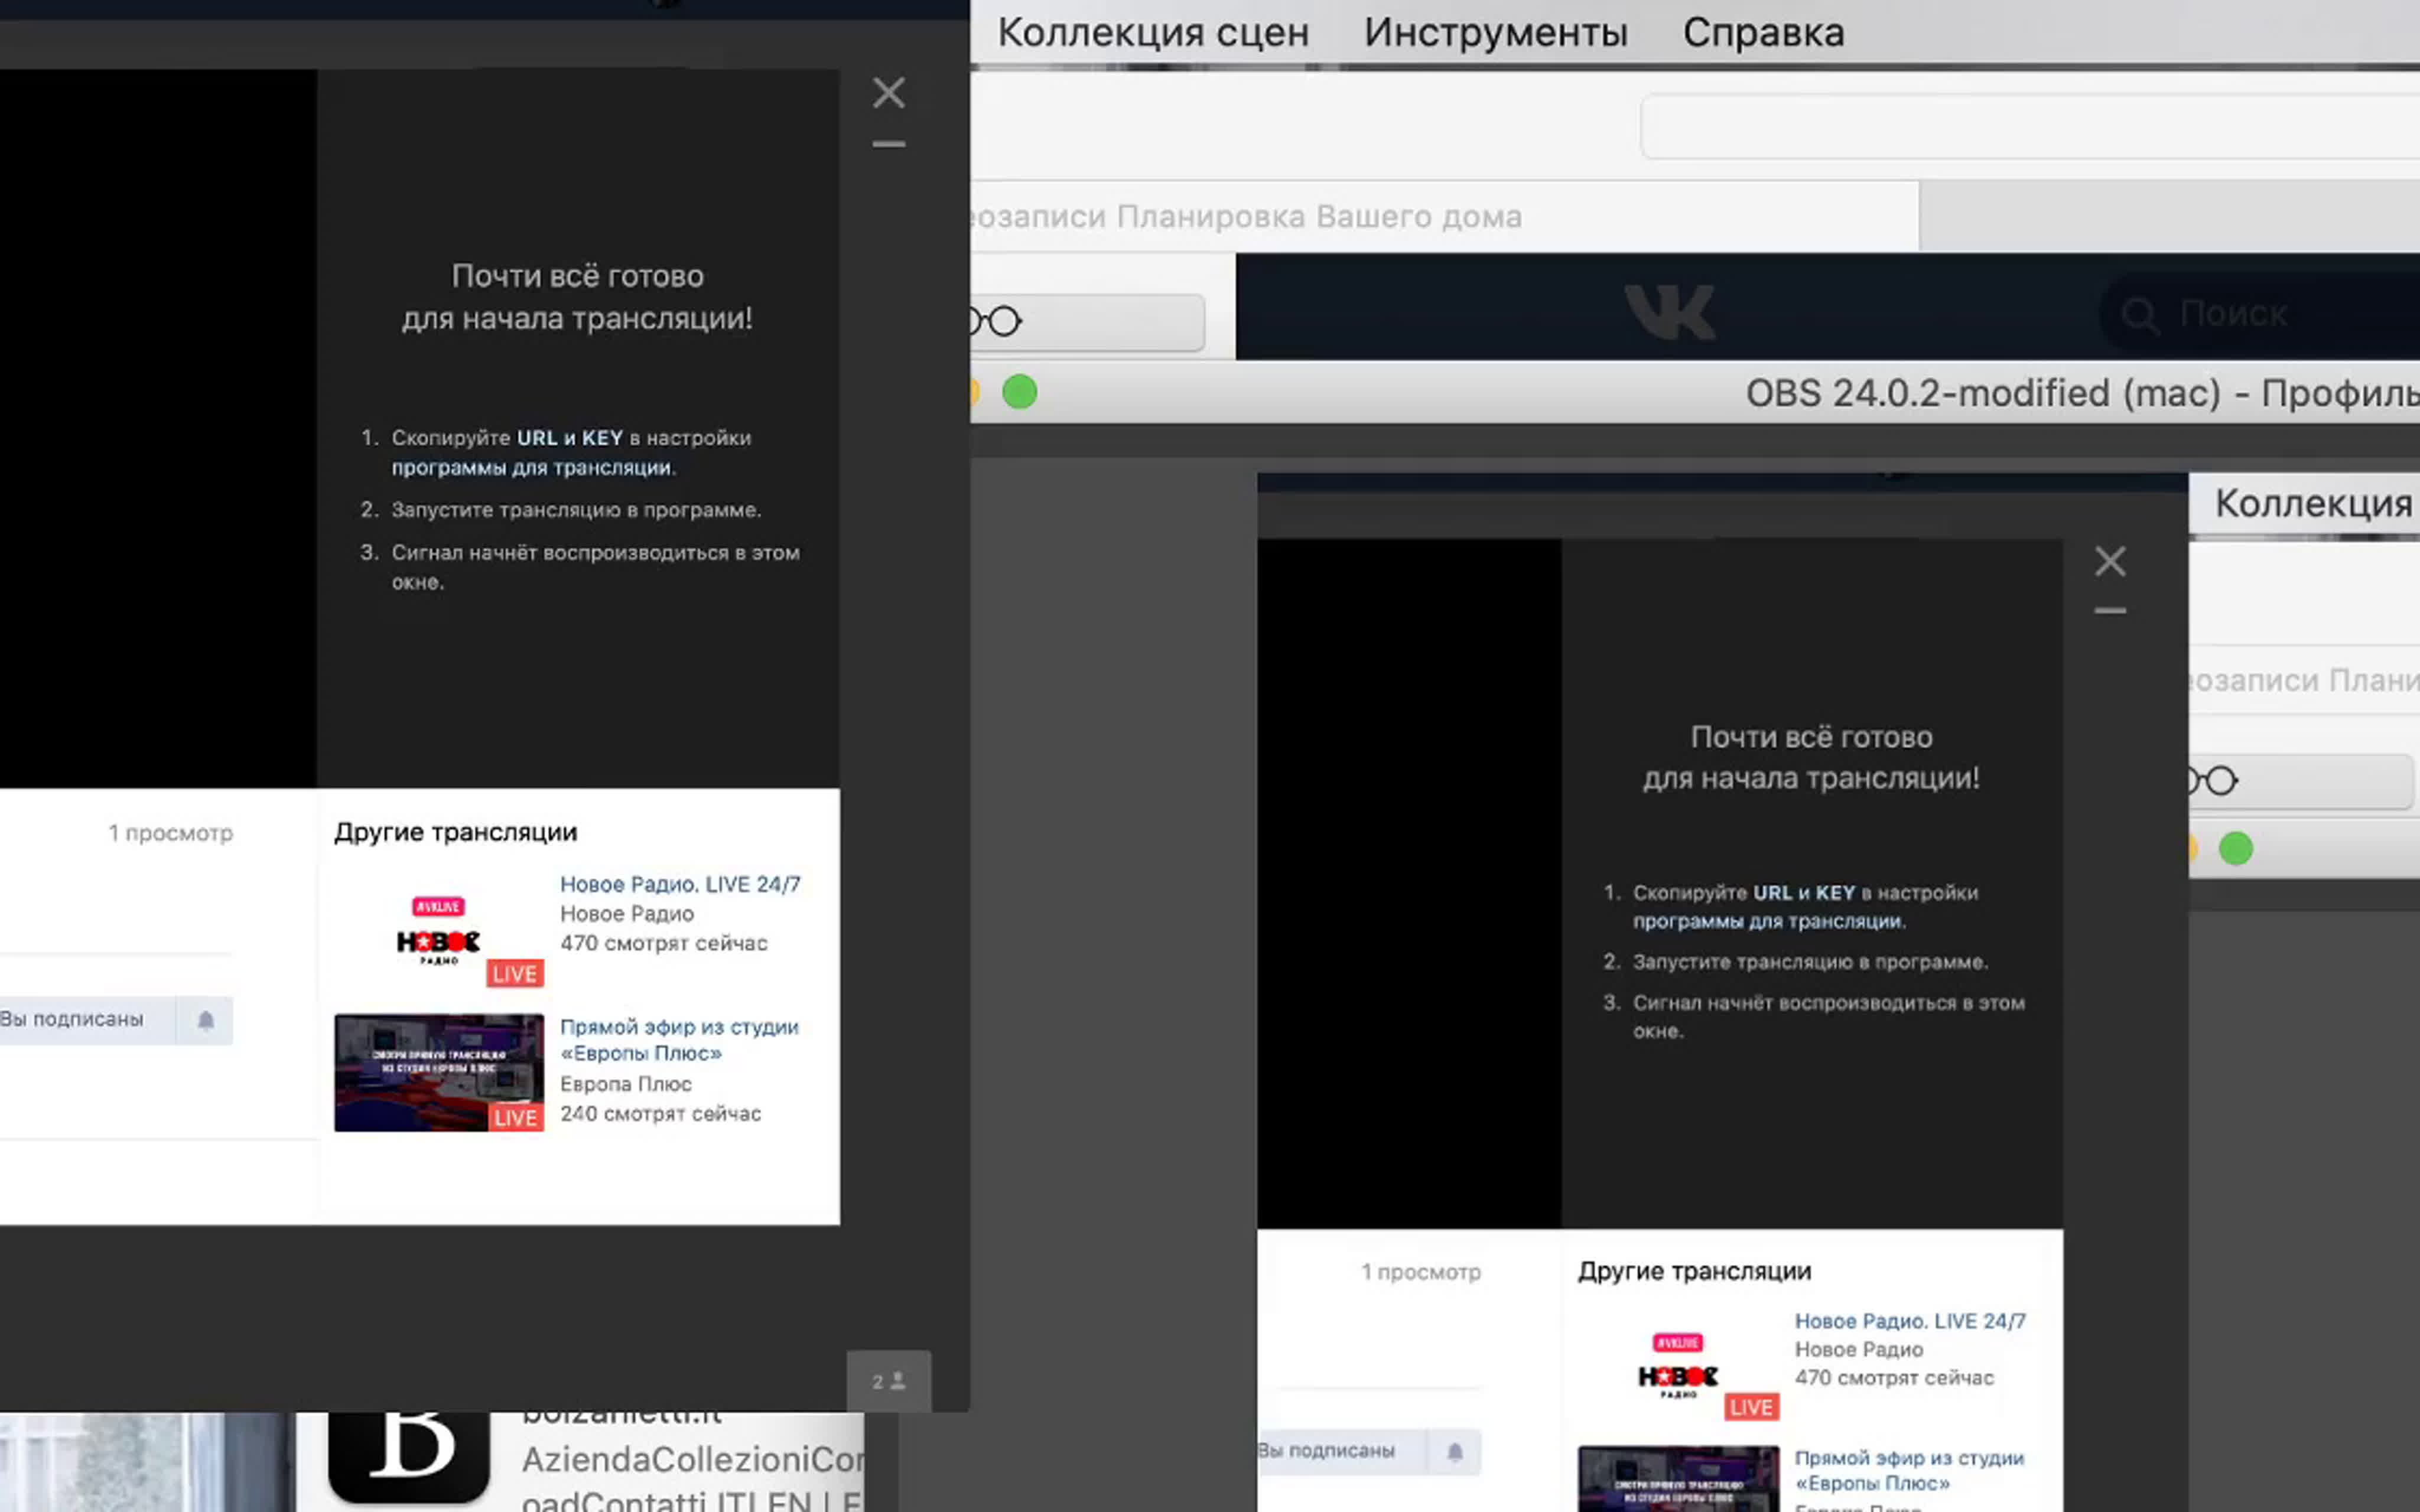The height and width of the screenshot is (1512, 2420).
Task: Toggle notification bell next to Вы подписаны
Action: (x=205, y=1020)
